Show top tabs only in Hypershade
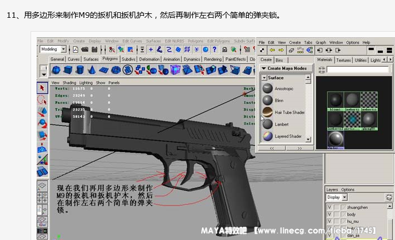Image resolution: width=395 pixels, height=240 pixels. (371, 50)
